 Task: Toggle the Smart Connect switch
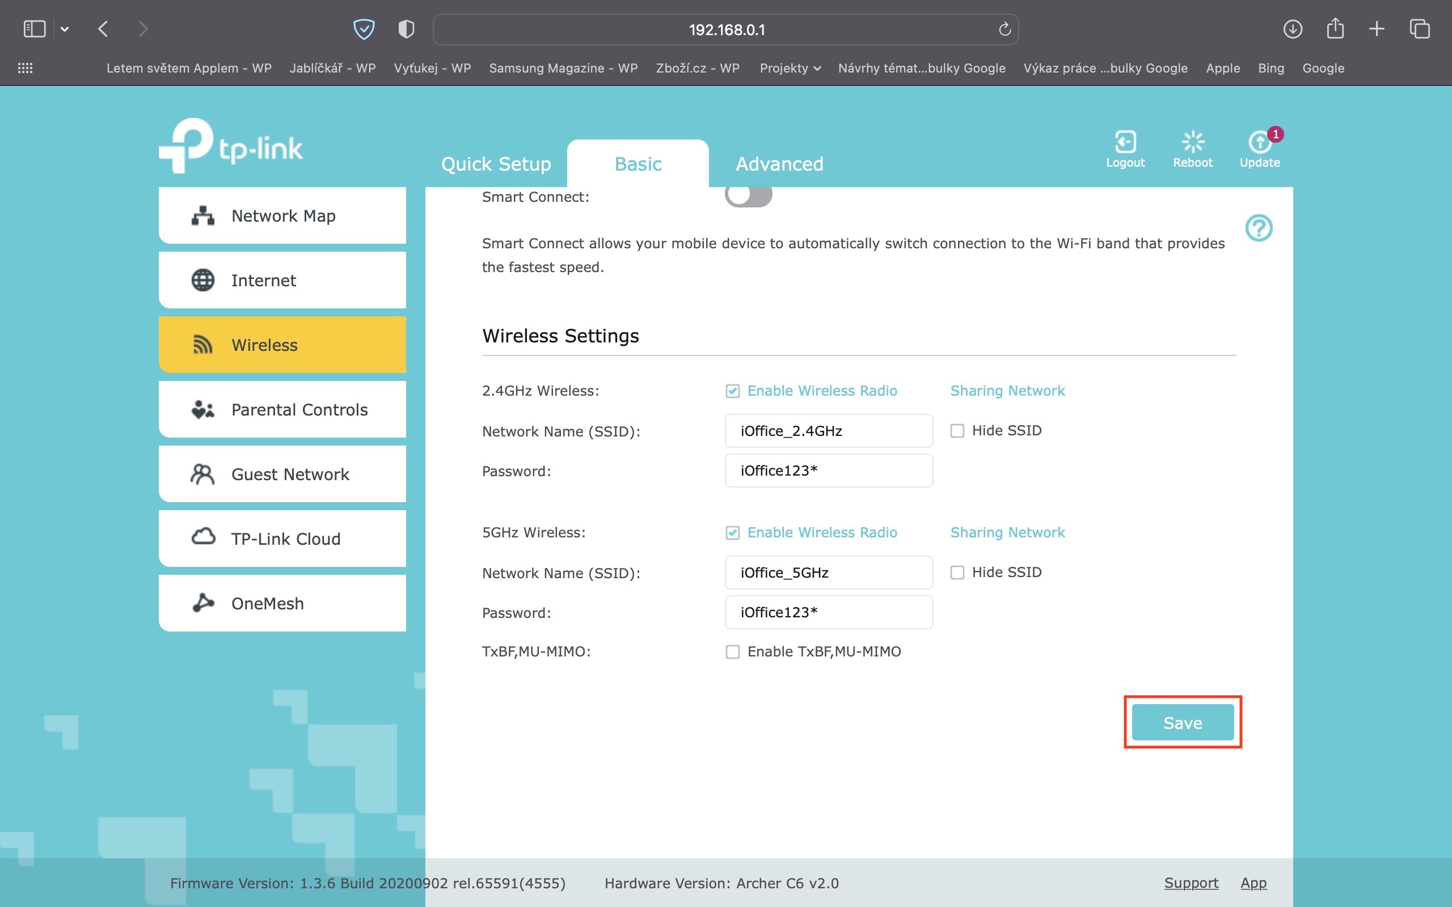pyautogui.click(x=748, y=196)
